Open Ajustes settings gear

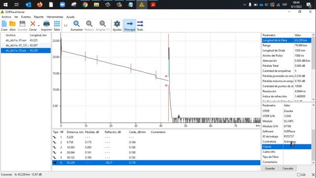point(117,26)
